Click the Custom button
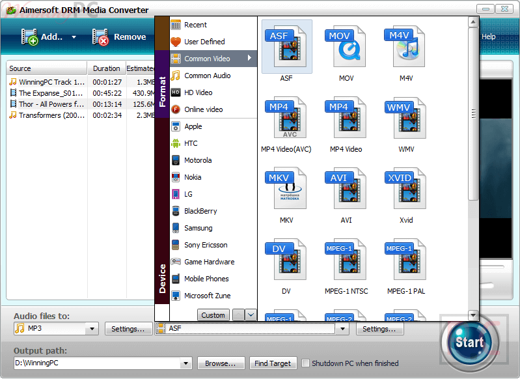 [213, 315]
